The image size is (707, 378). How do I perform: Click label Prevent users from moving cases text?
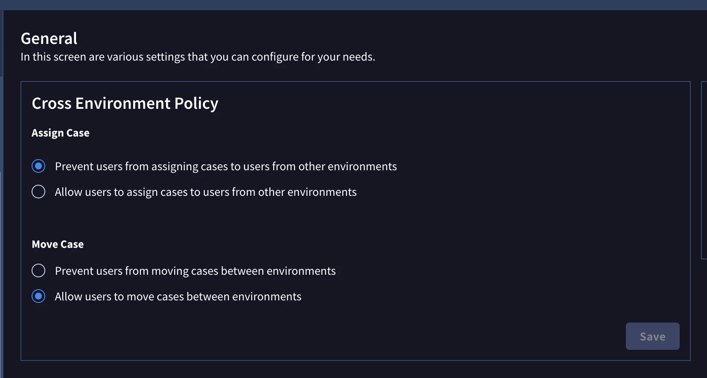(x=195, y=271)
